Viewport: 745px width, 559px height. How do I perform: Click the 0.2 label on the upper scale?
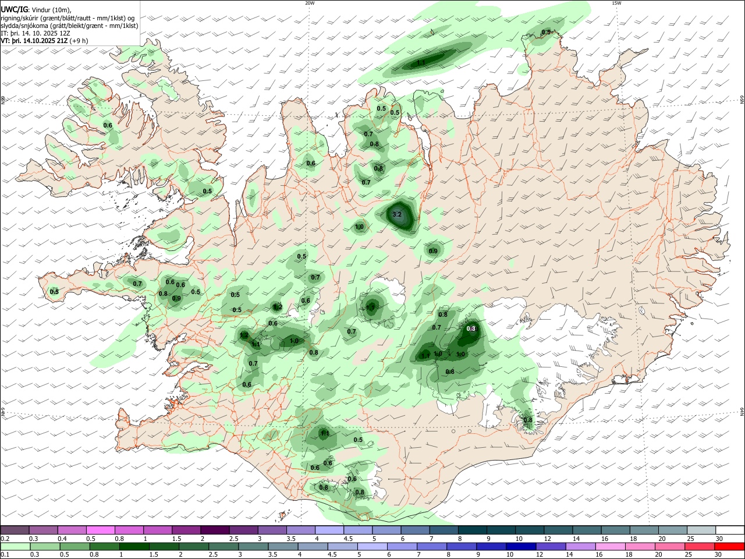click(5, 539)
